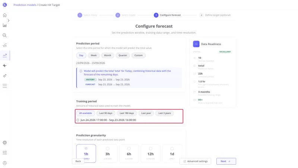Click the Back button

[78, 161]
